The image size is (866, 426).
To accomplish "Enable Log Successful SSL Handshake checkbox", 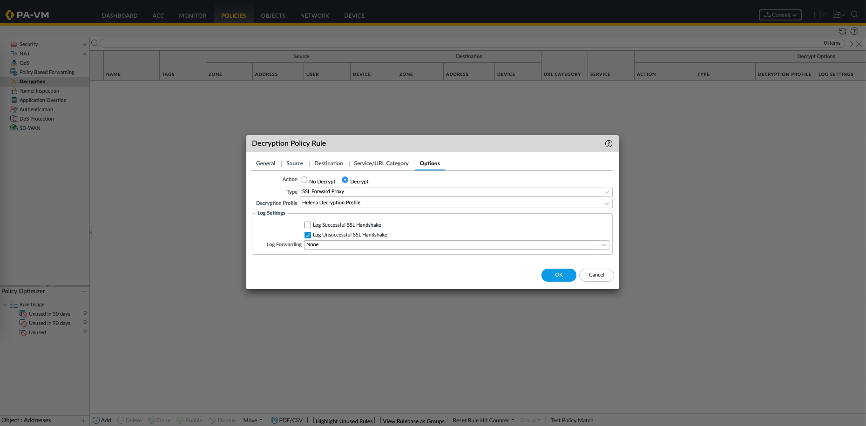I will 308,225.
